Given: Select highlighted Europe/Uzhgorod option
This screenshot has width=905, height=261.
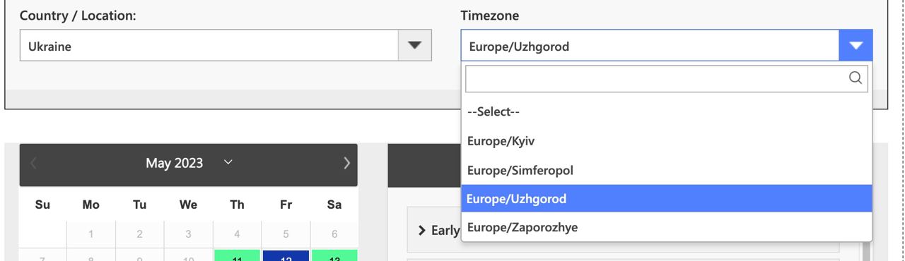Looking at the screenshot, I should [x=667, y=199].
